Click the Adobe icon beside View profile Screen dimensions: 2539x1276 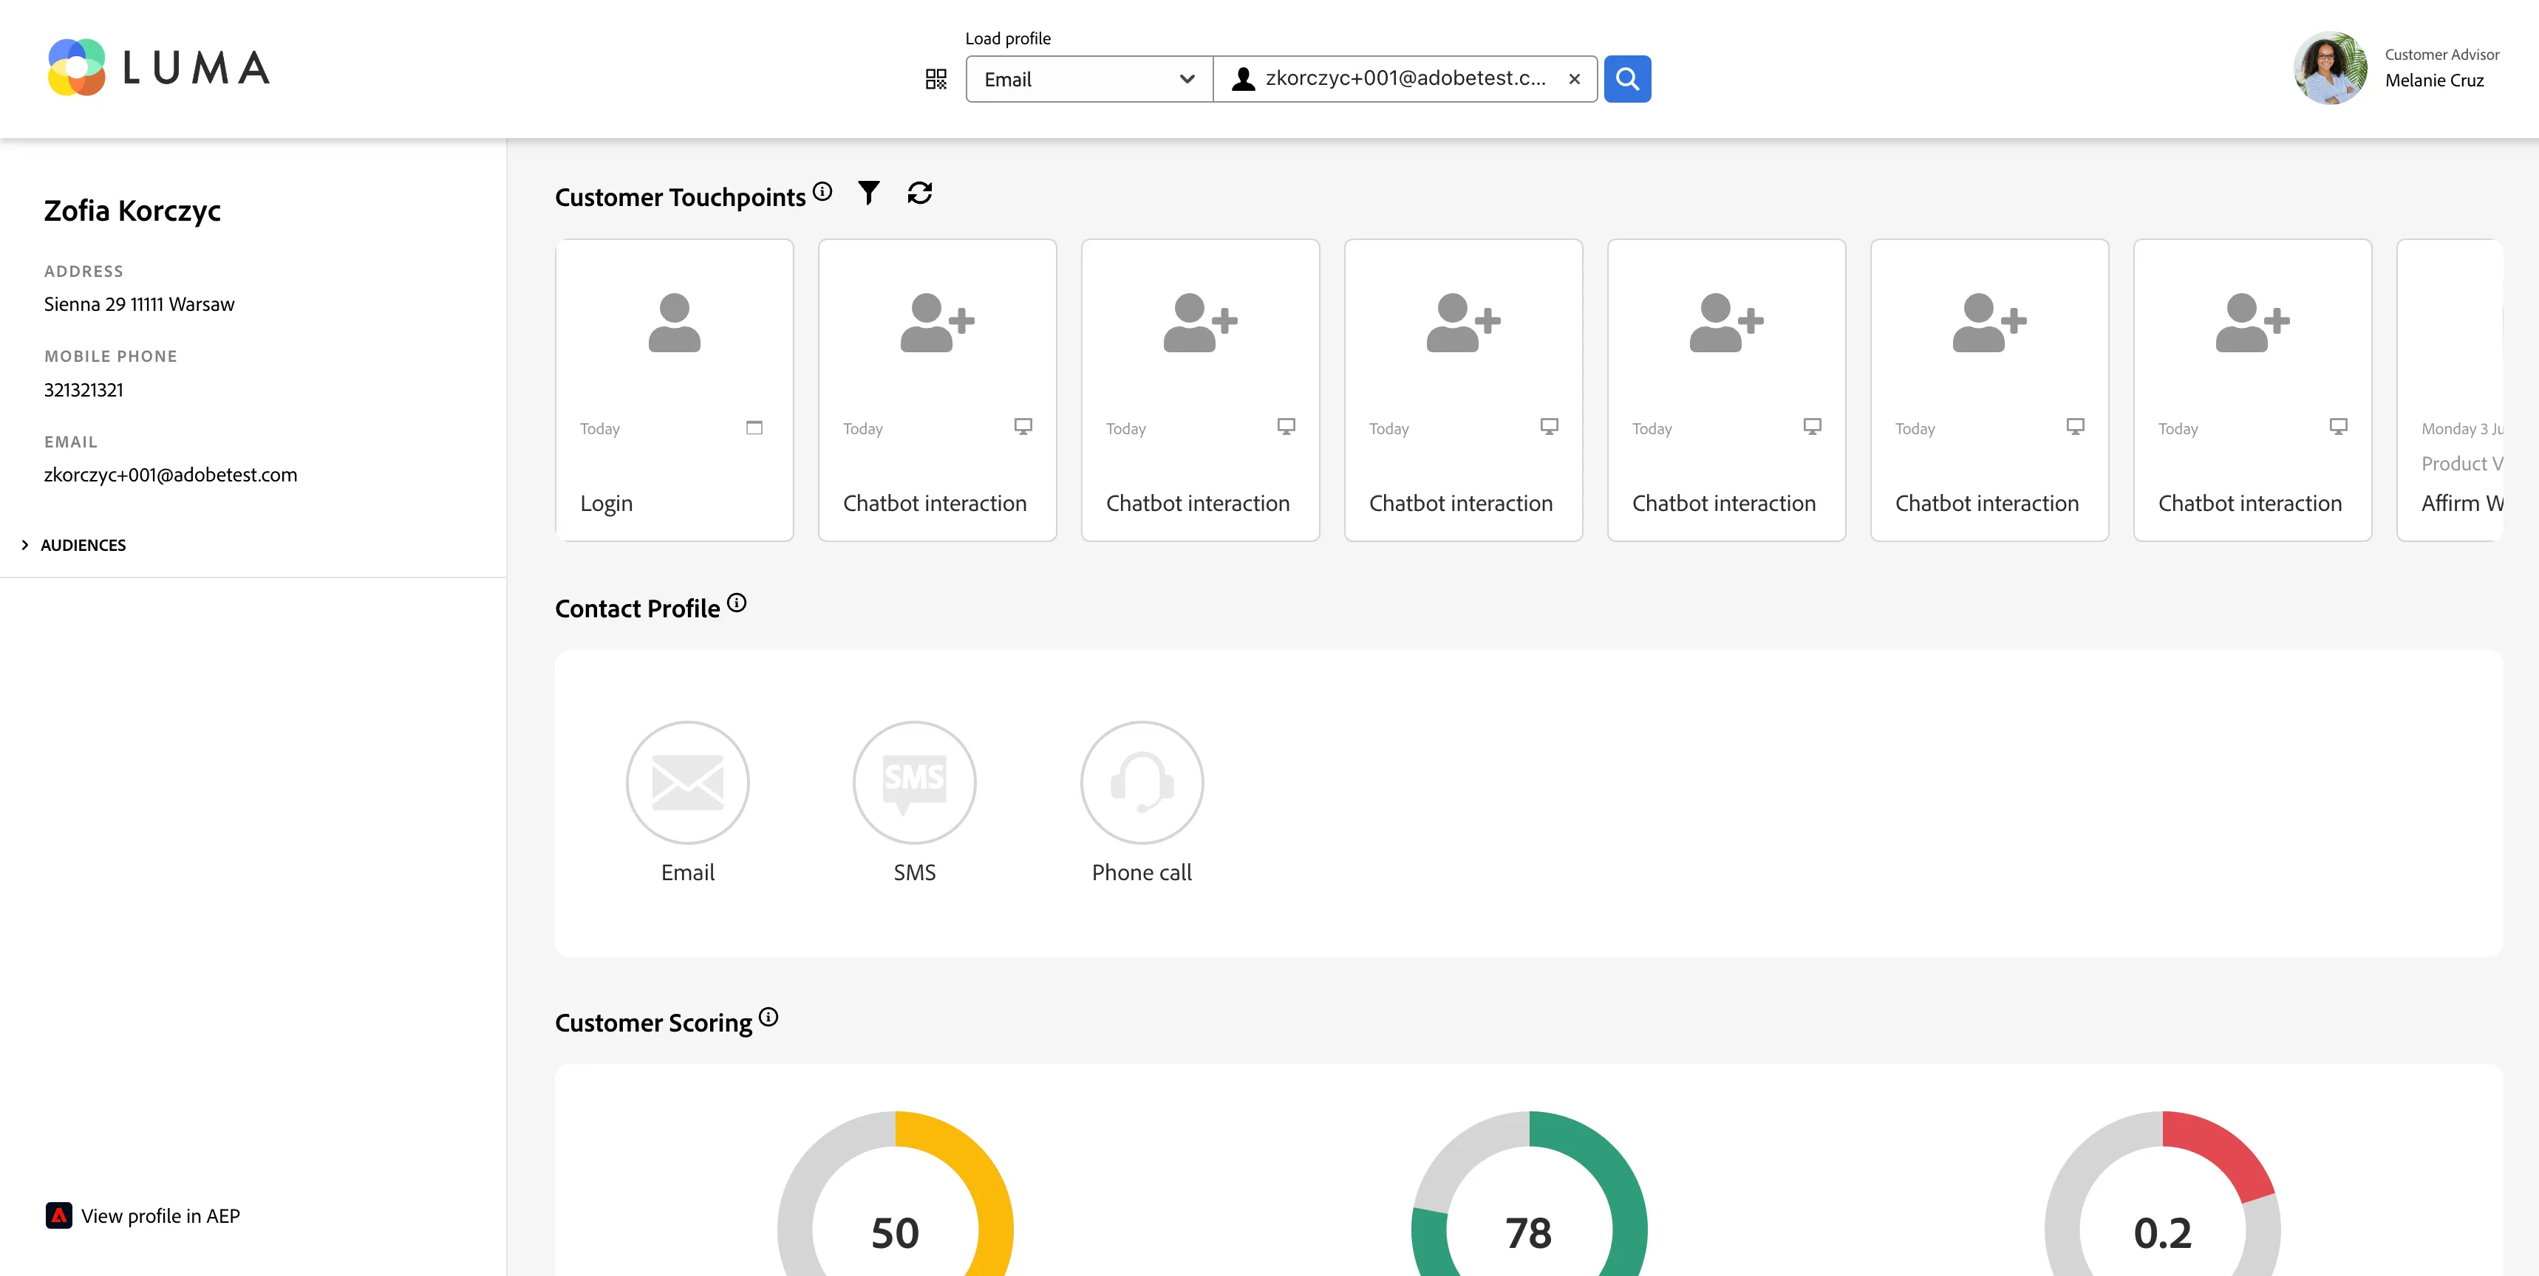point(59,1216)
